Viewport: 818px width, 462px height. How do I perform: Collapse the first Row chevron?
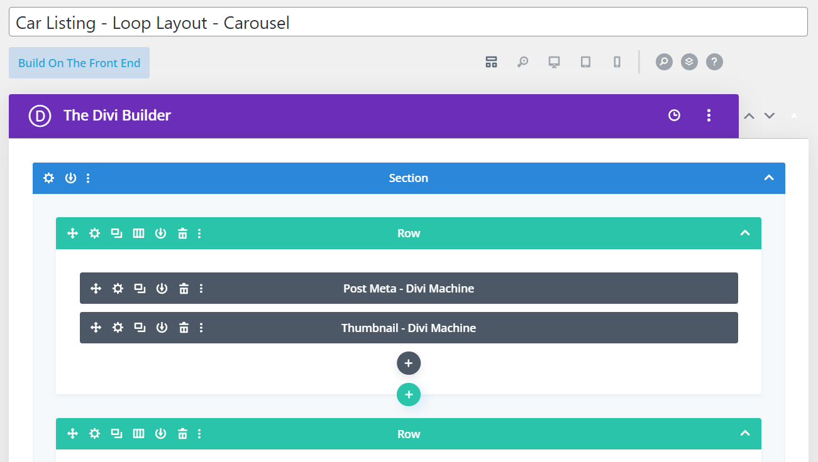pos(745,234)
